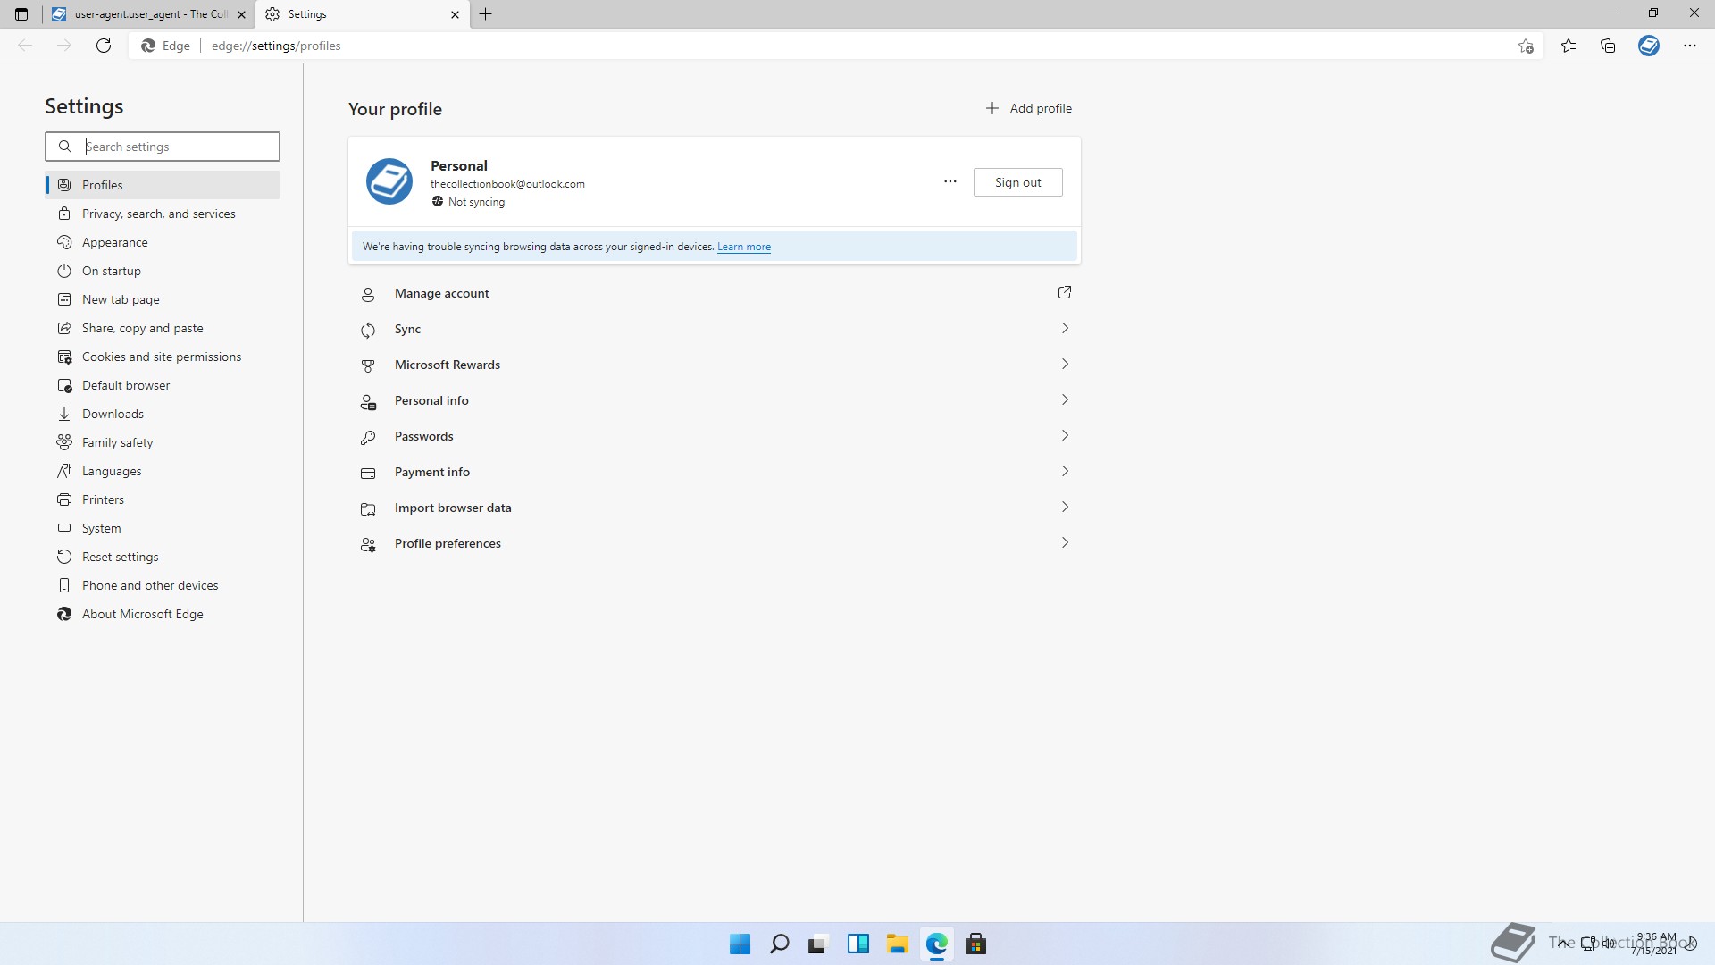Focus the Search settings field
This screenshot has height=965, width=1715.
click(x=163, y=147)
